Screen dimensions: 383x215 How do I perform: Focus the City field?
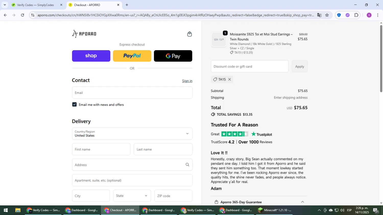click(x=91, y=196)
